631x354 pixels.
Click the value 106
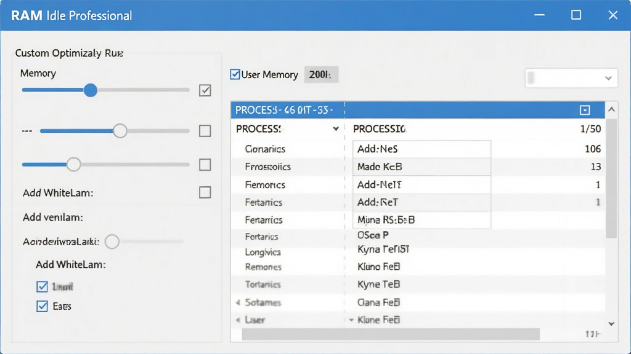[593, 149]
